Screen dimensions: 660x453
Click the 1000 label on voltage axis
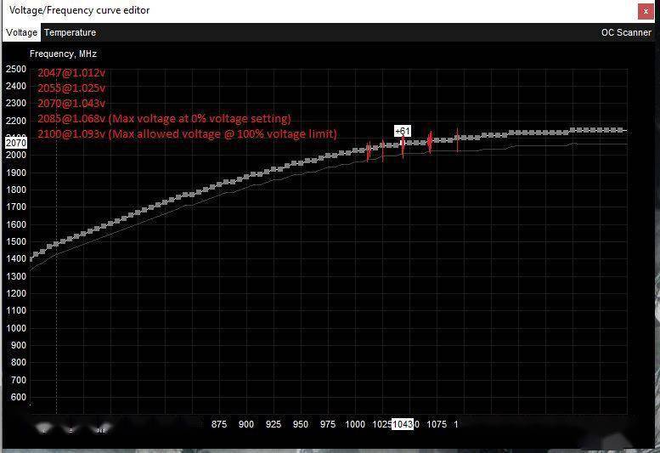coord(355,423)
